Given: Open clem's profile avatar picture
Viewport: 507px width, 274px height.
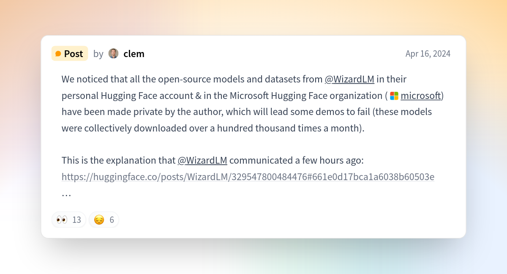Looking at the screenshot, I should click(x=114, y=54).
